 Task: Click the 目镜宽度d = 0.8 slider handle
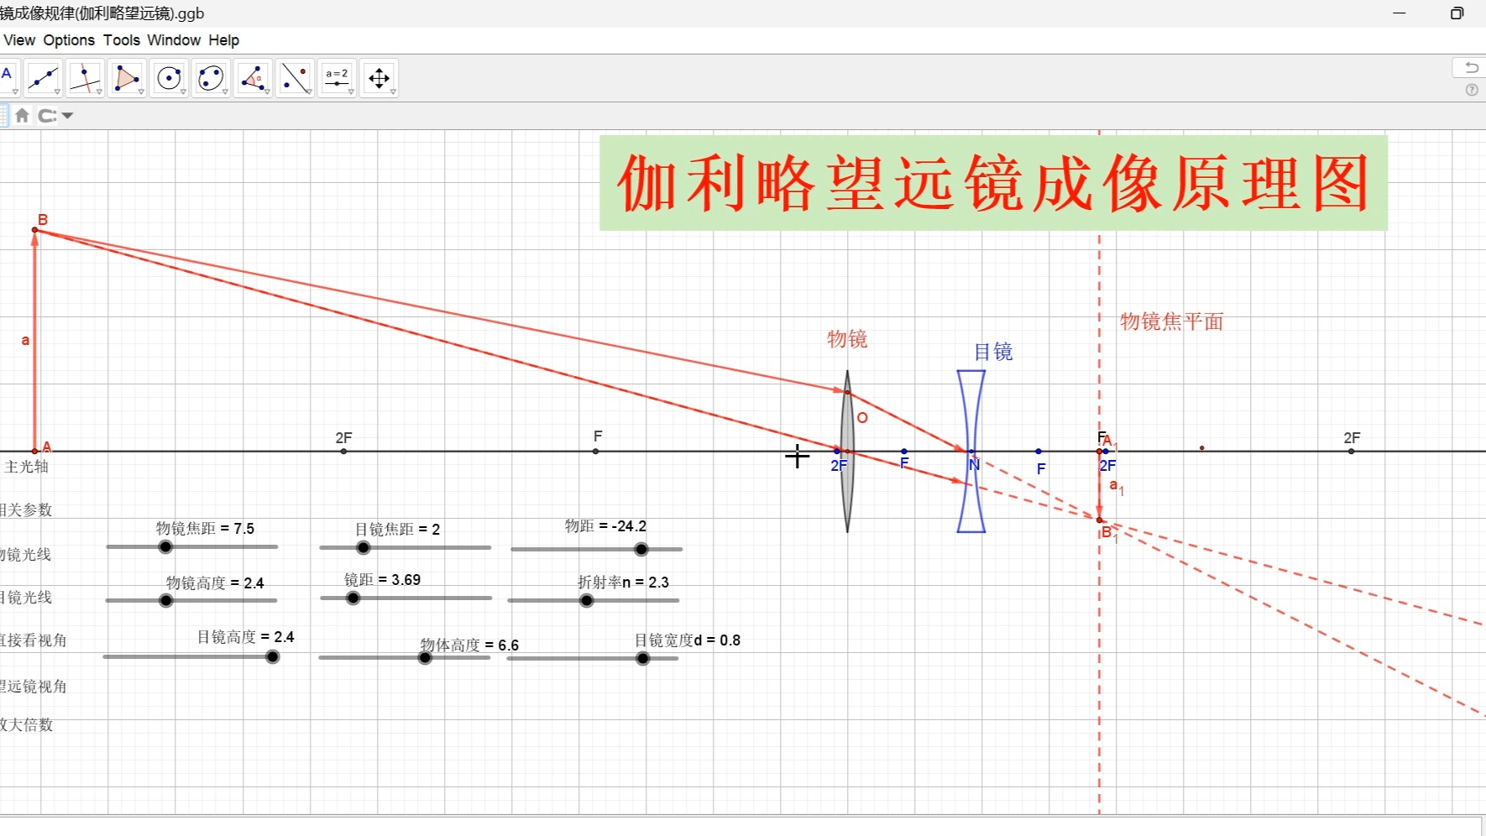click(643, 659)
